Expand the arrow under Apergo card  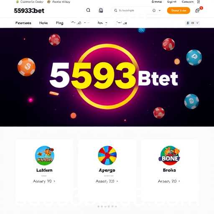(x=117, y=181)
